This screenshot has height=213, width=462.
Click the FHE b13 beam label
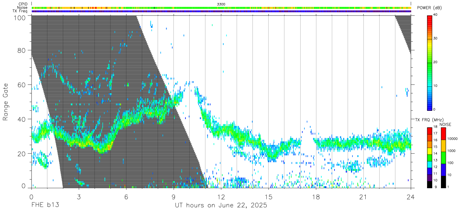coord(45,205)
